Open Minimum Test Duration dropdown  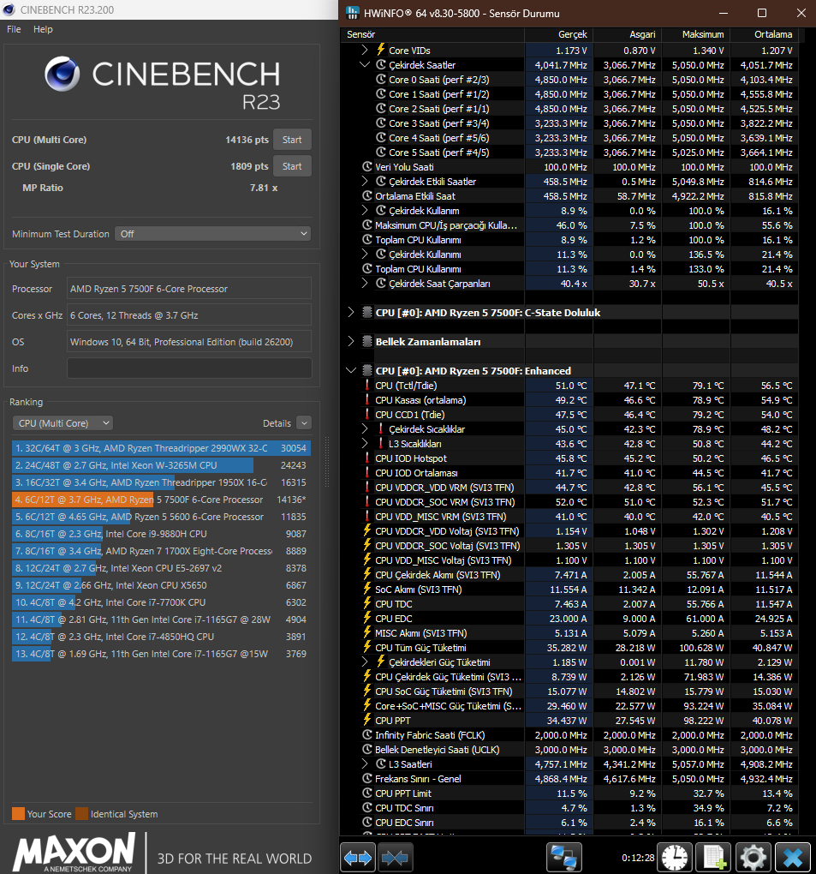212,234
